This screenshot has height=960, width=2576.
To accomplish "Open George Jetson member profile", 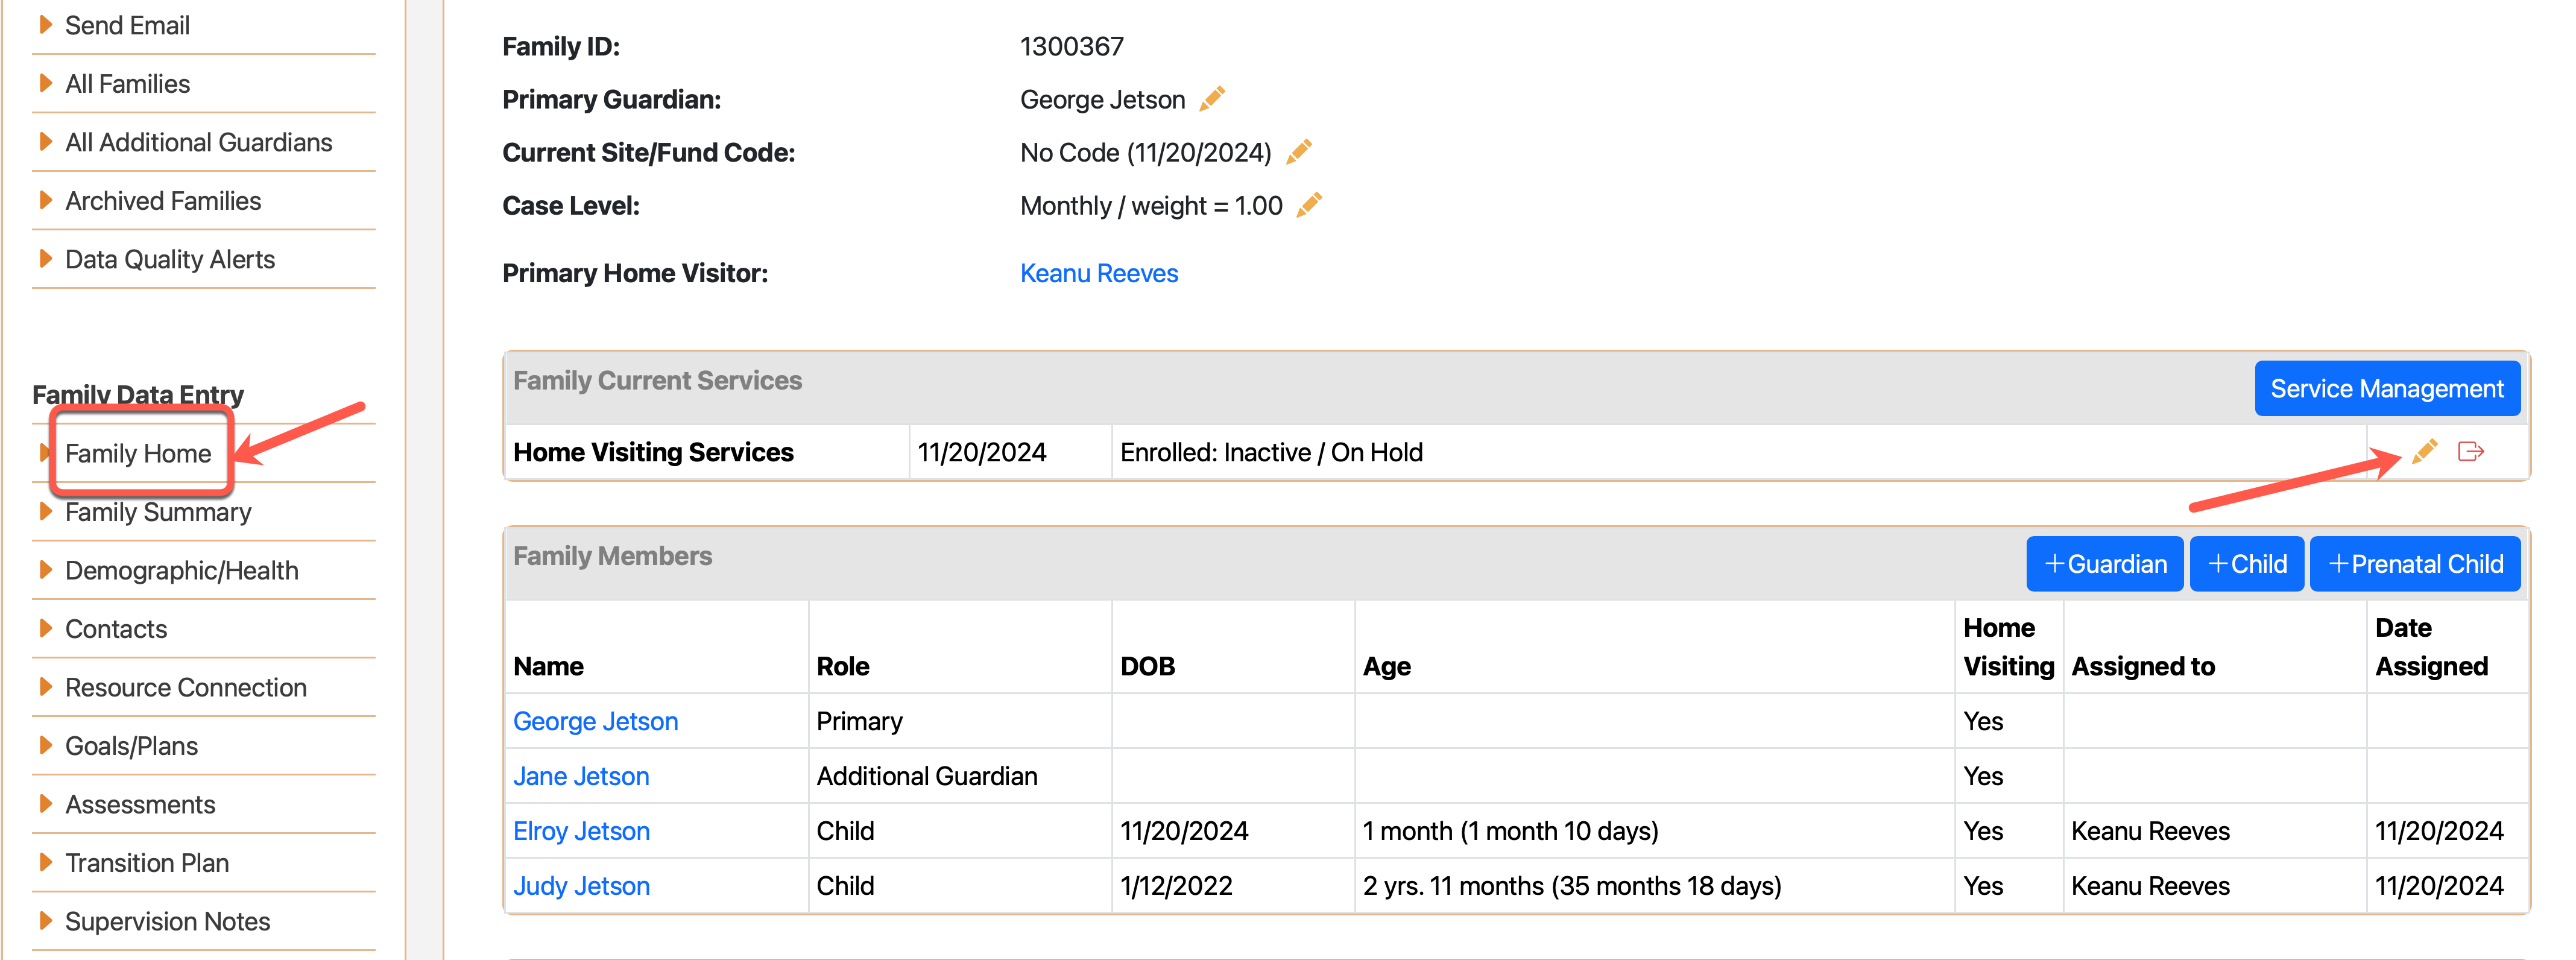I will tap(596, 721).
